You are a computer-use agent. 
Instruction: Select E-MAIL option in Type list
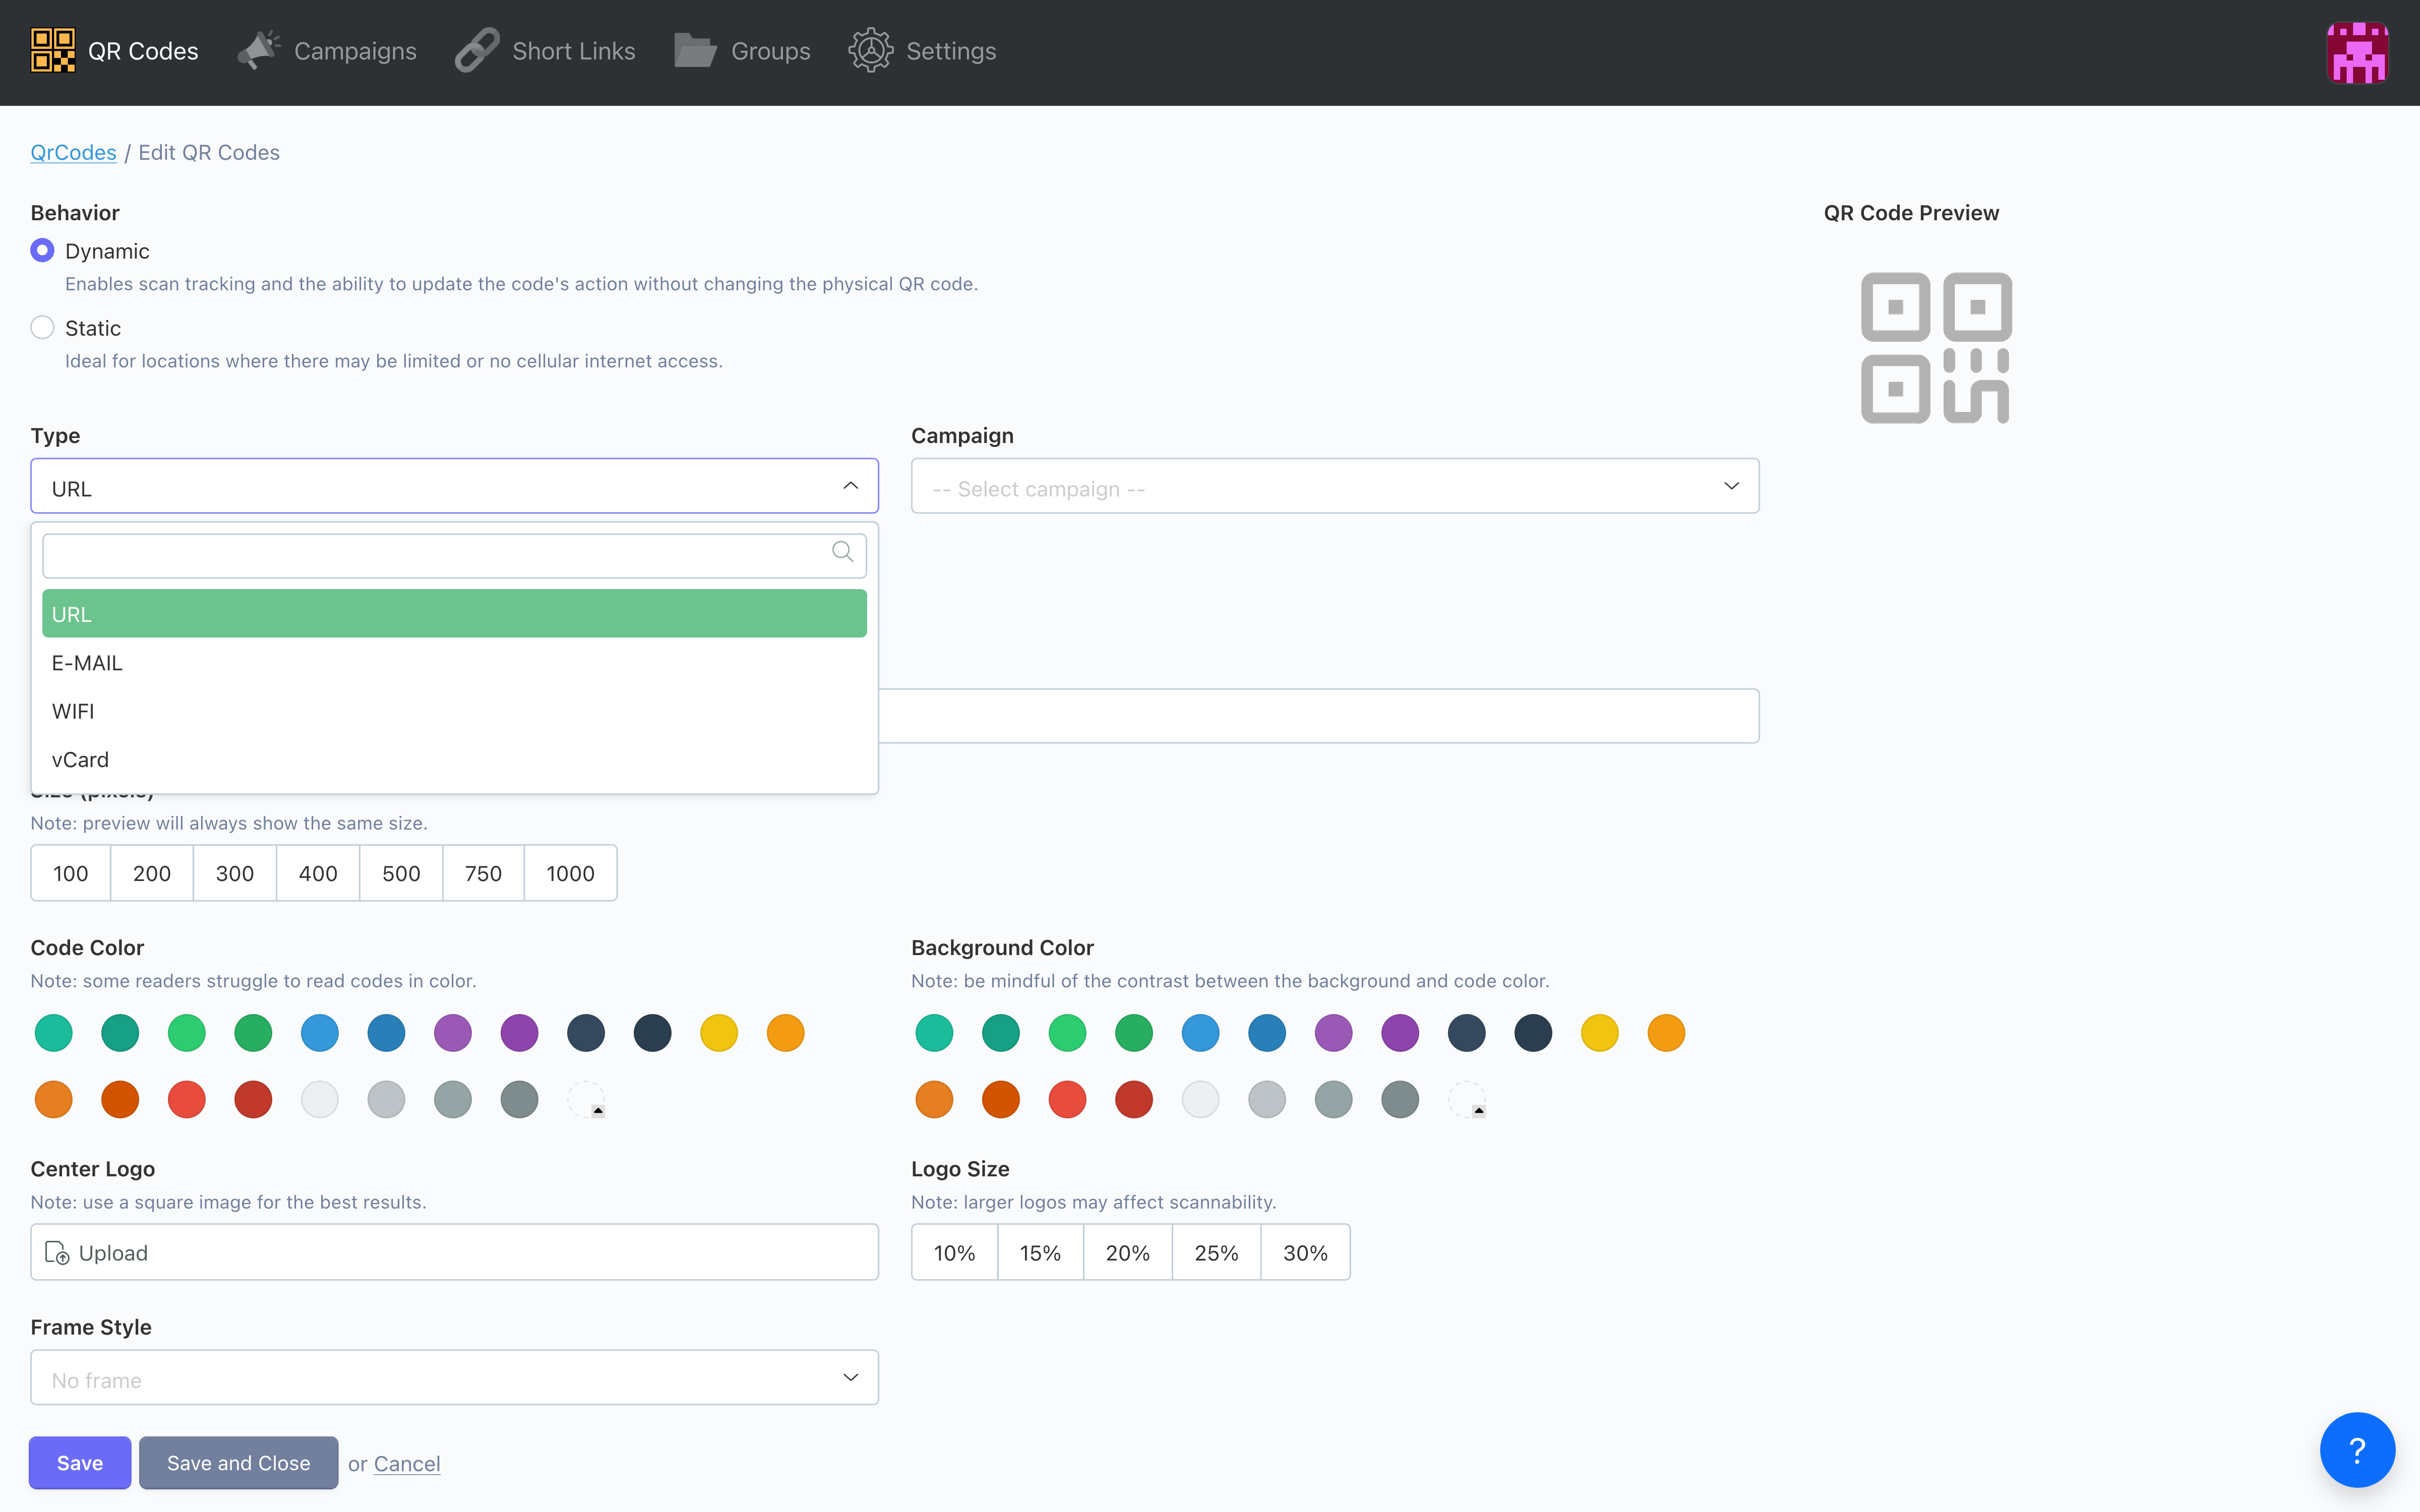pos(454,662)
